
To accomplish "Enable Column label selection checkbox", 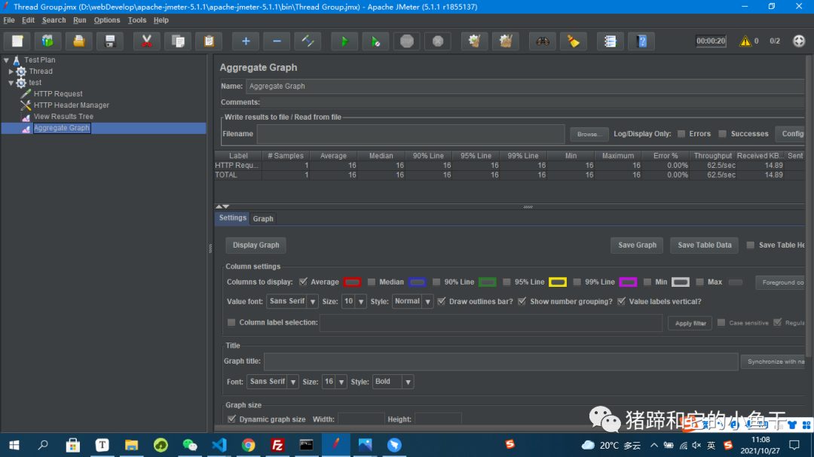I will (x=231, y=322).
